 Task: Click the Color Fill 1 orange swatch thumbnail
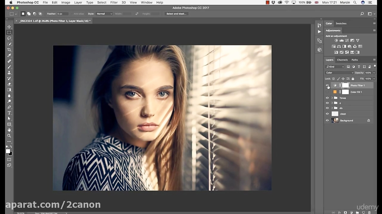click(x=335, y=92)
